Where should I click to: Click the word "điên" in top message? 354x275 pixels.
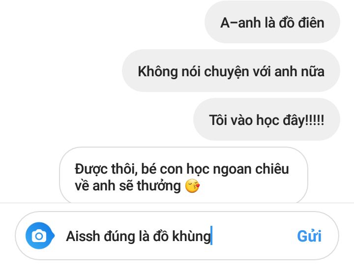pos(311,23)
